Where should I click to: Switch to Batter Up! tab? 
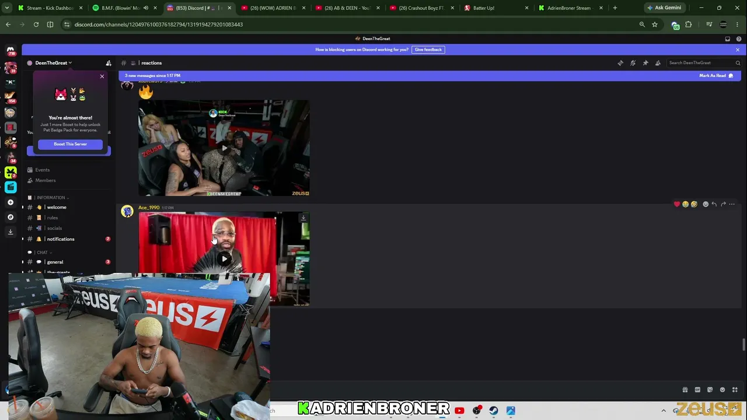tap(496, 8)
